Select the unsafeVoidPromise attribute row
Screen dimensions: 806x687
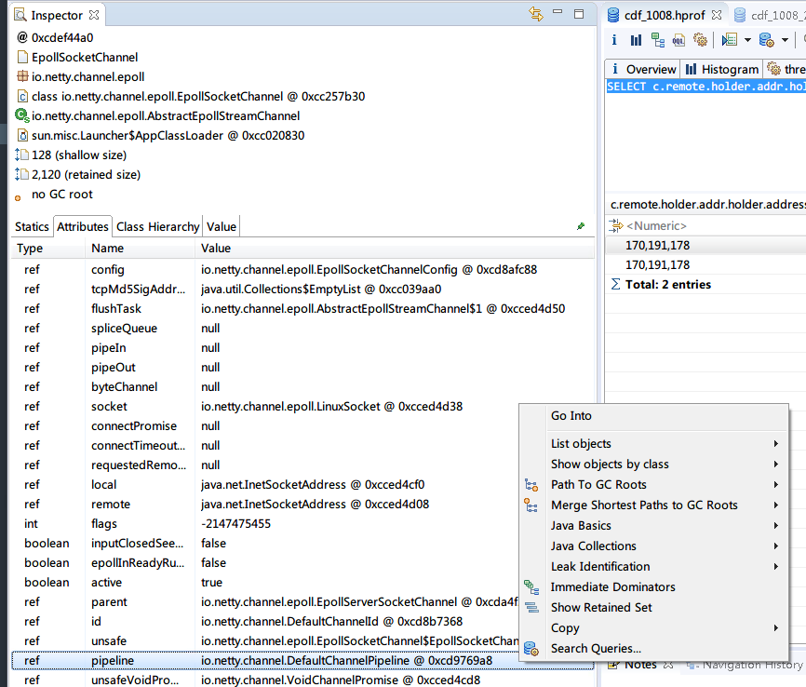point(303,680)
